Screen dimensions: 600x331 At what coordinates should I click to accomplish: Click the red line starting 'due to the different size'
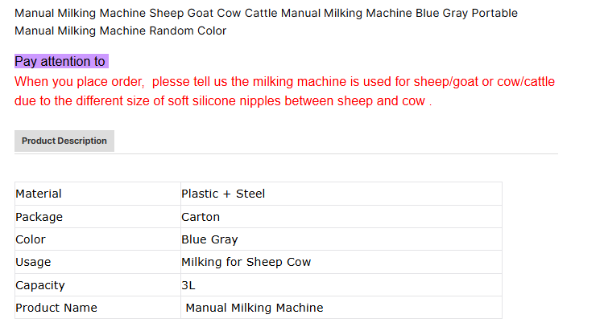point(223,101)
